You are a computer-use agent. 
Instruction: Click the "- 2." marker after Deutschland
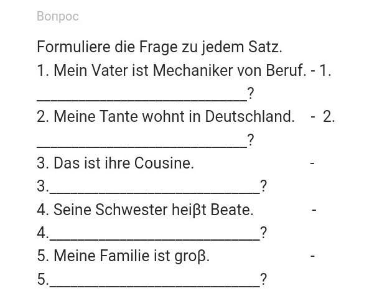(323, 117)
